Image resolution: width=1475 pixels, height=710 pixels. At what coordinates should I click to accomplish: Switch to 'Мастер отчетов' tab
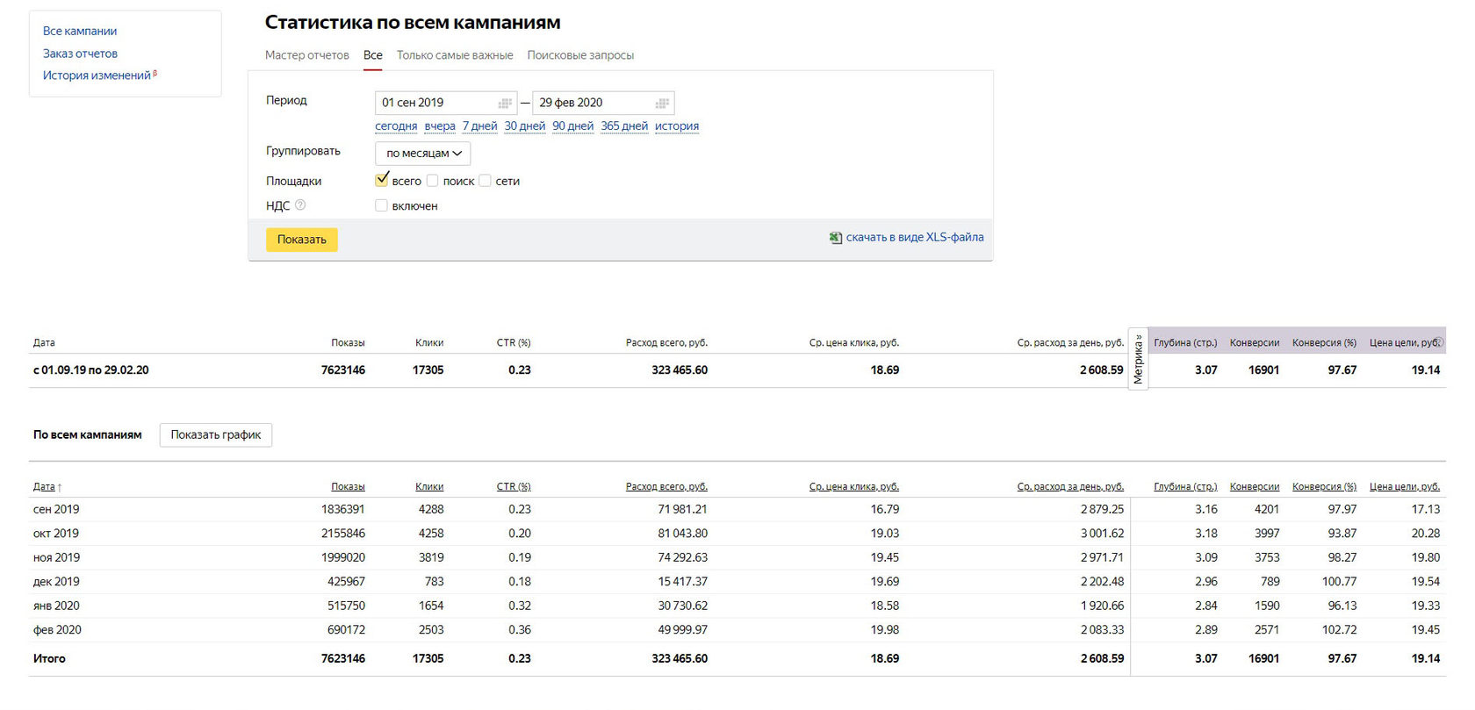(307, 55)
